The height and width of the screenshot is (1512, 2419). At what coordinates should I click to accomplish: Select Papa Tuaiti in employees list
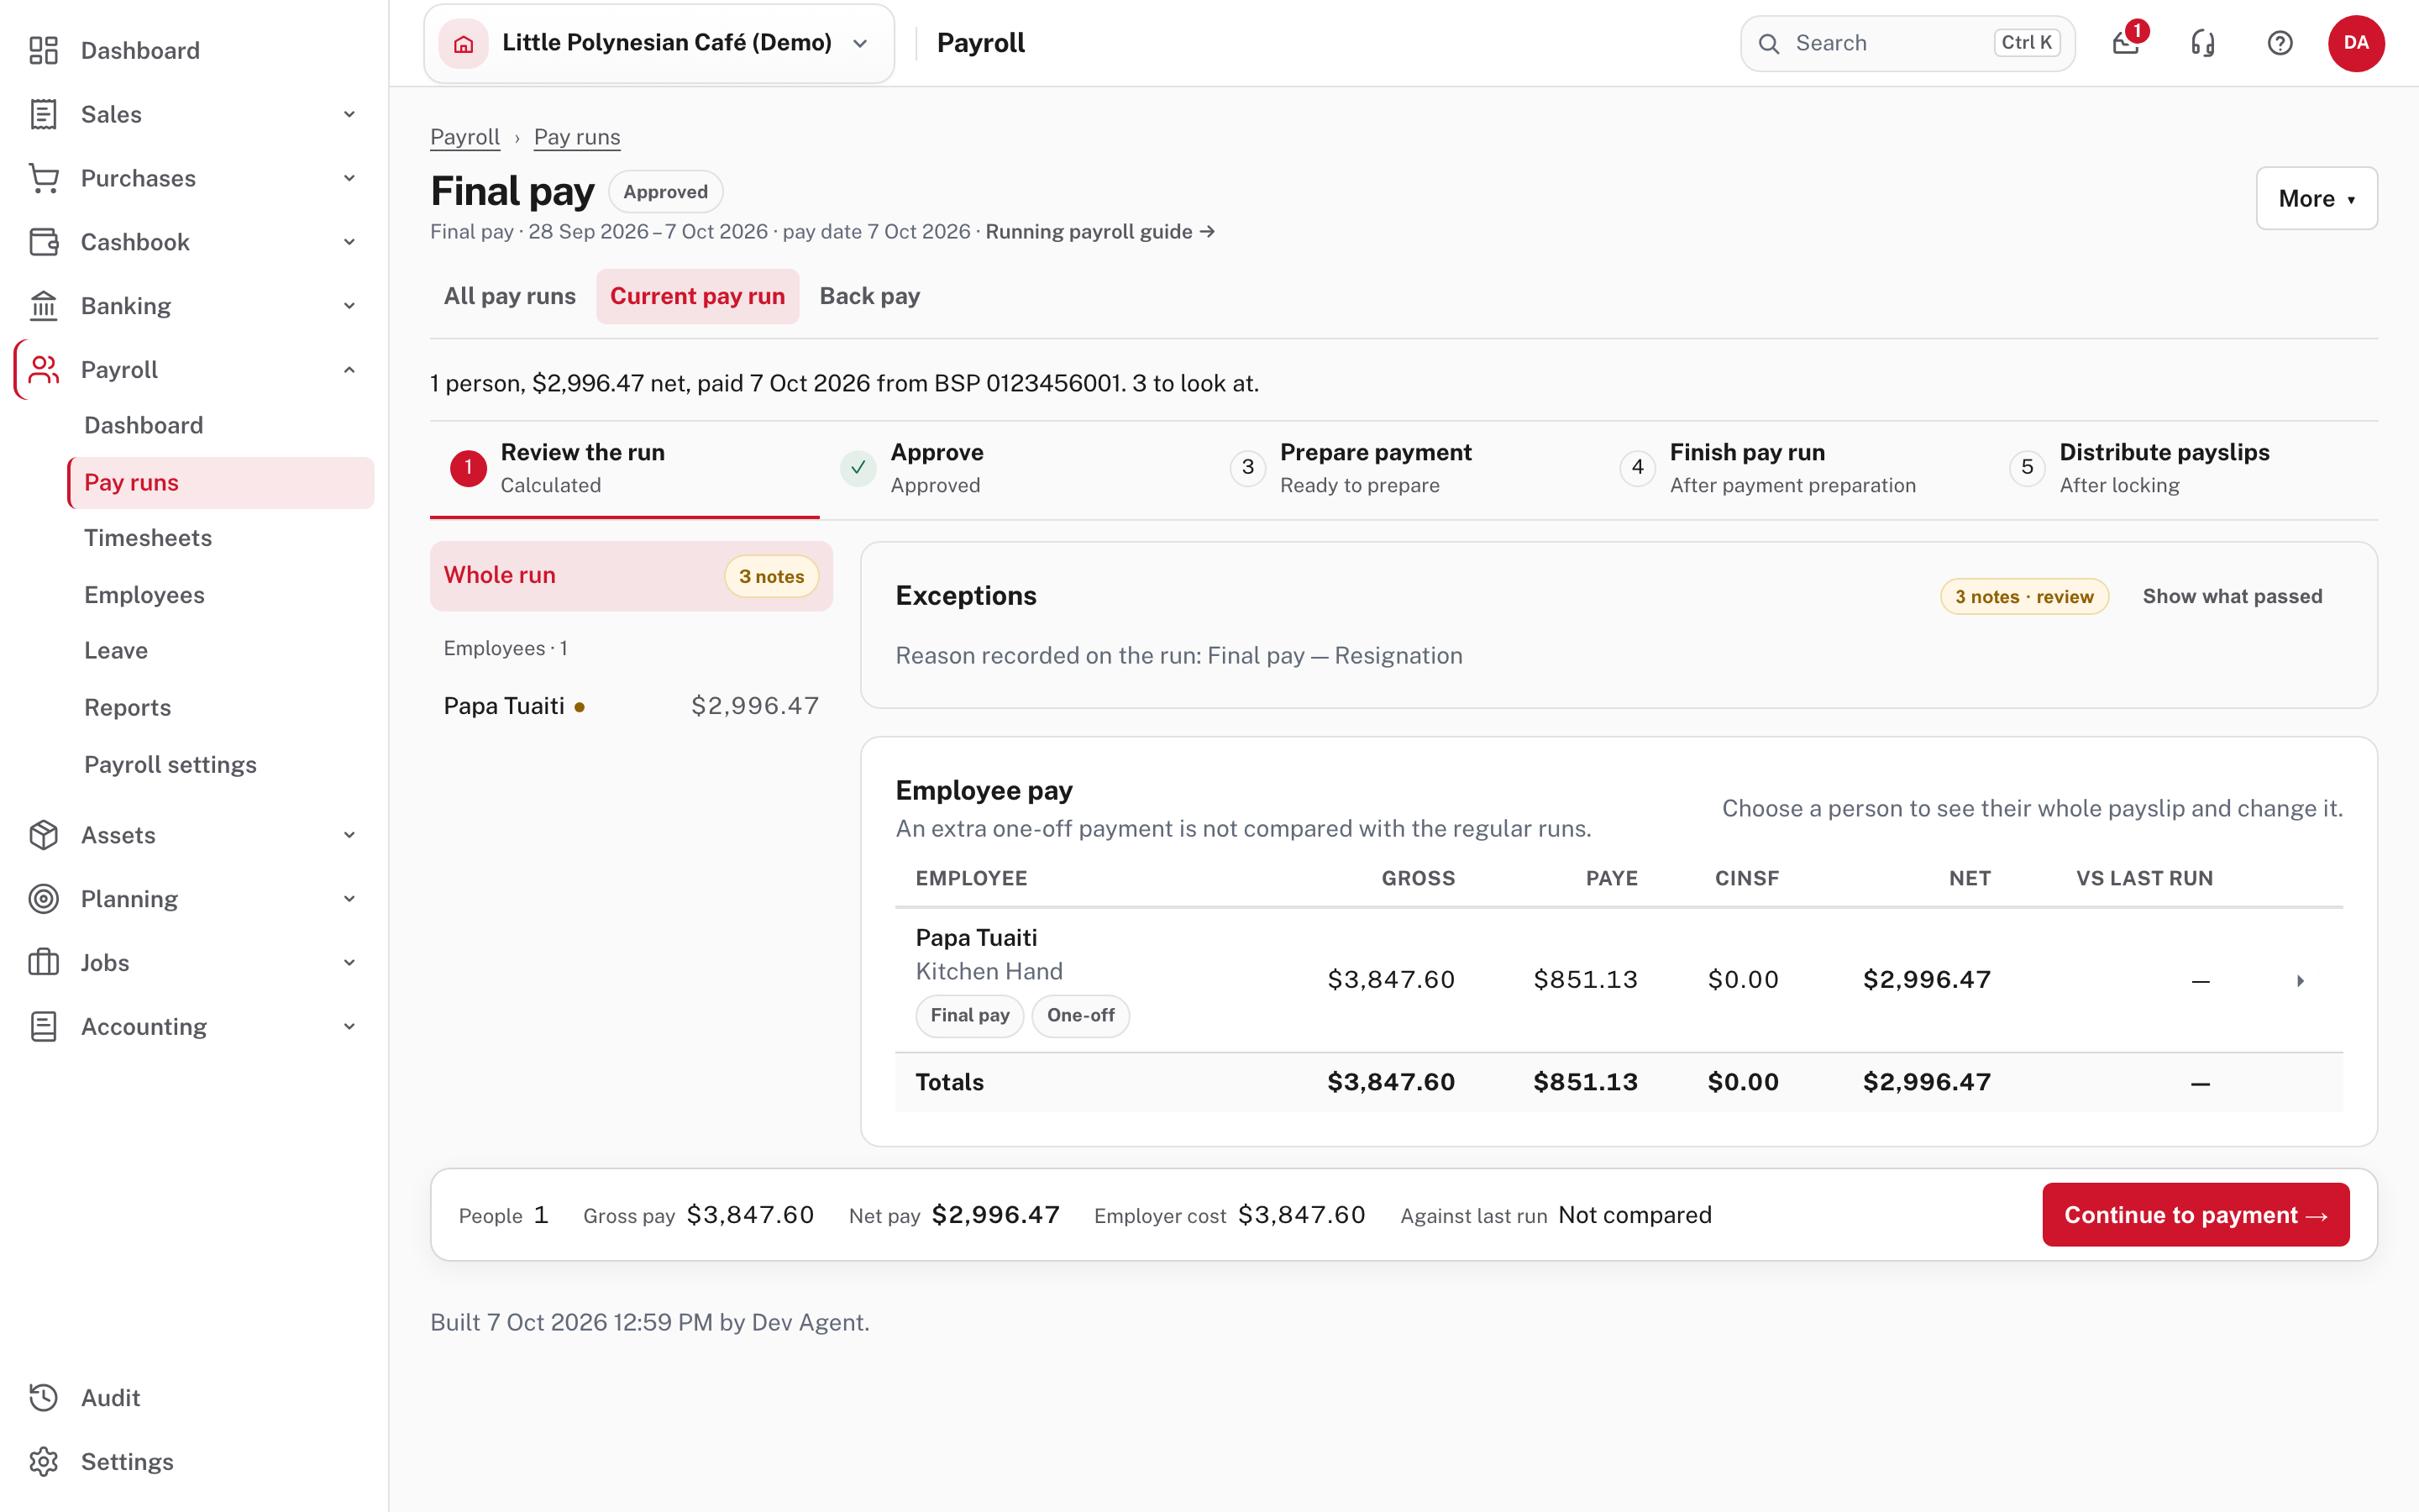631,706
